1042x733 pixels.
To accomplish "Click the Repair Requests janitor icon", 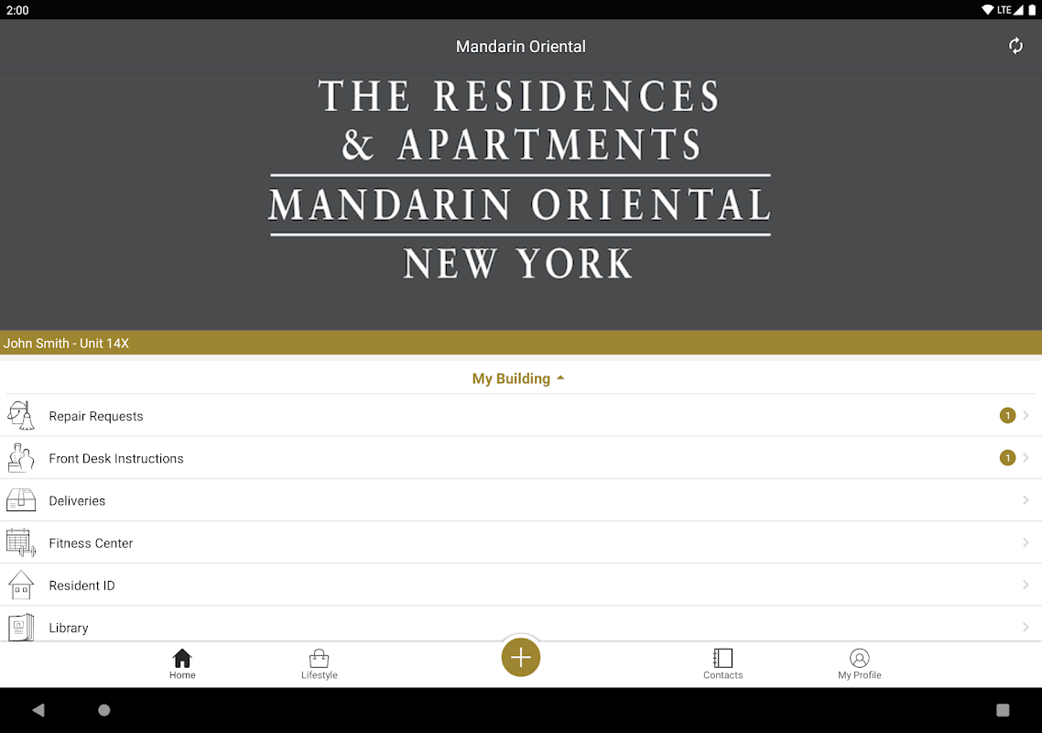I will (x=20, y=416).
